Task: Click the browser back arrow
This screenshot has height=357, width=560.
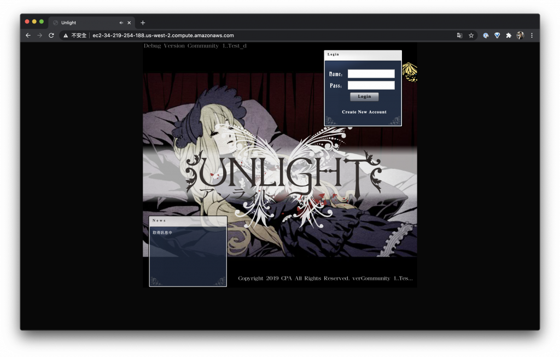Action: [x=28, y=36]
